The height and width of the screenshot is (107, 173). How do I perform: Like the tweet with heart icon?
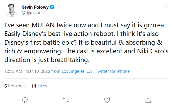point(107,100)
